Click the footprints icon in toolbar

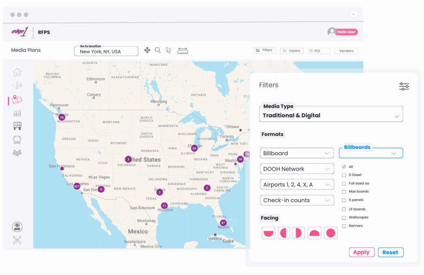[x=169, y=50]
